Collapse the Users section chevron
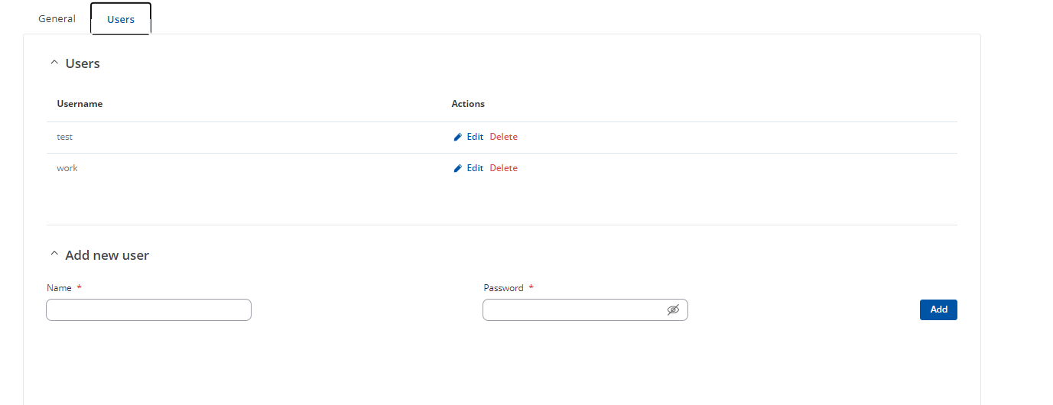This screenshot has width=1053, height=405. [x=54, y=63]
